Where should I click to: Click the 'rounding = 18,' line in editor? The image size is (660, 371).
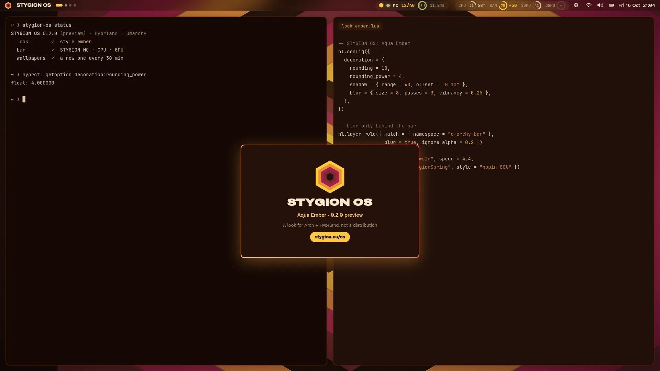point(370,68)
